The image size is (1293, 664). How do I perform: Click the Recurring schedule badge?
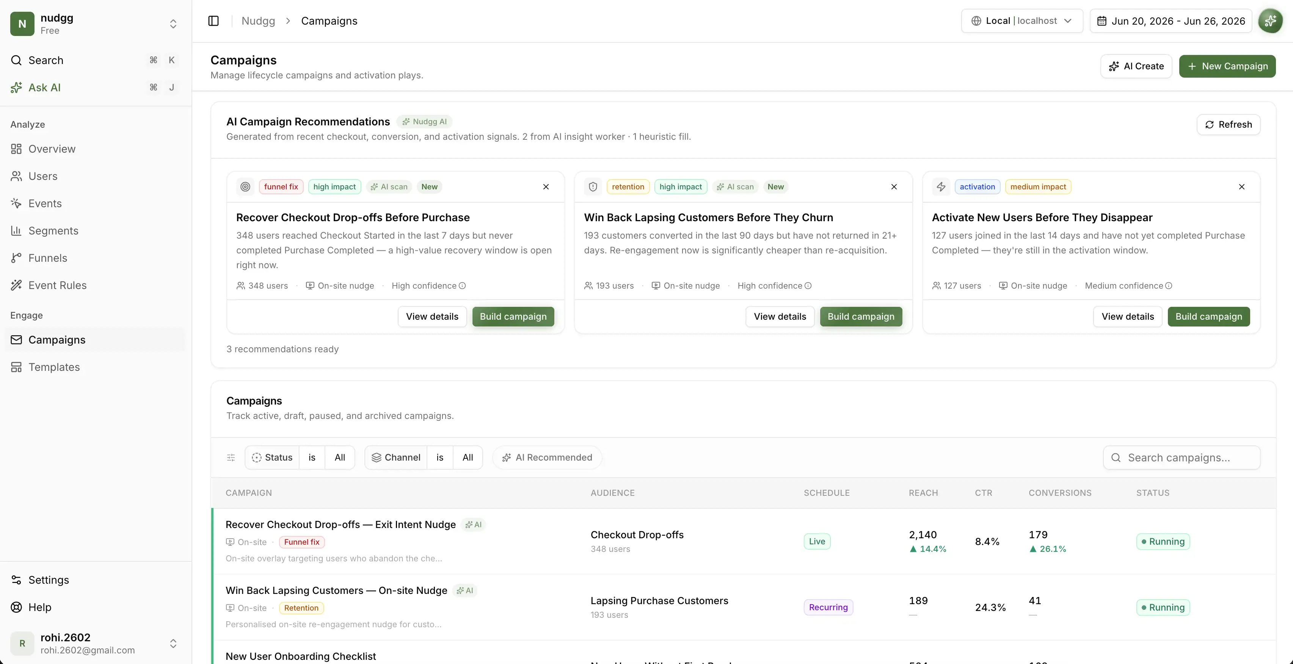828,607
